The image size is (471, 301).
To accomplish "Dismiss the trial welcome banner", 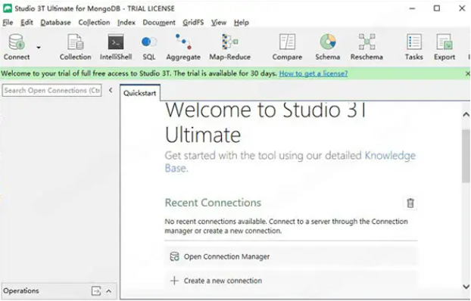I will coord(467,73).
